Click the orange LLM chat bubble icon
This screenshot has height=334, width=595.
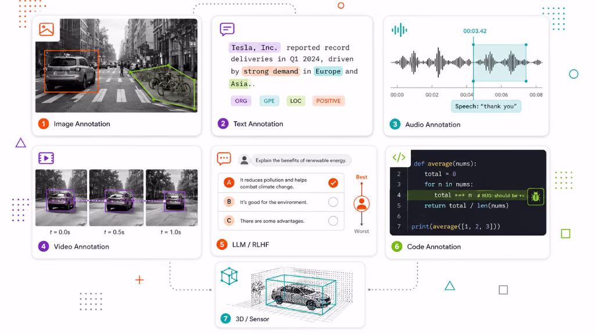(224, 158)
